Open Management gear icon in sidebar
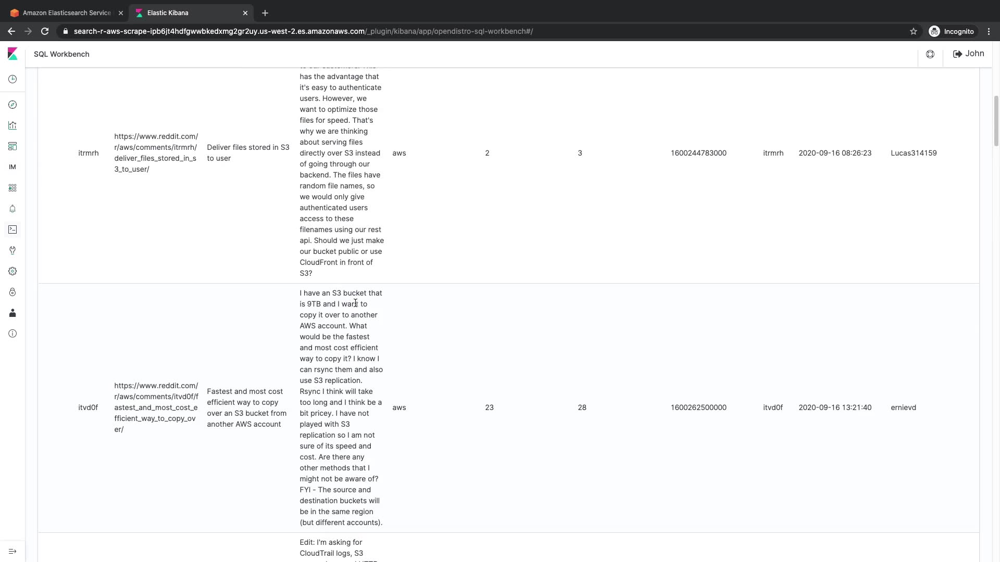Screen dimensions: 1000x562 pyautogui.click(x=12, y=271)
